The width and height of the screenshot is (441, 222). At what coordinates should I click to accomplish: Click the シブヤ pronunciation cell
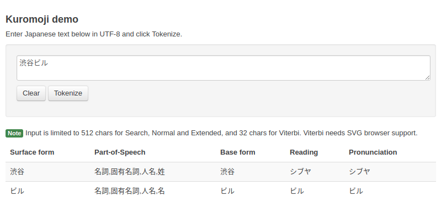click(x=359, y=172)
